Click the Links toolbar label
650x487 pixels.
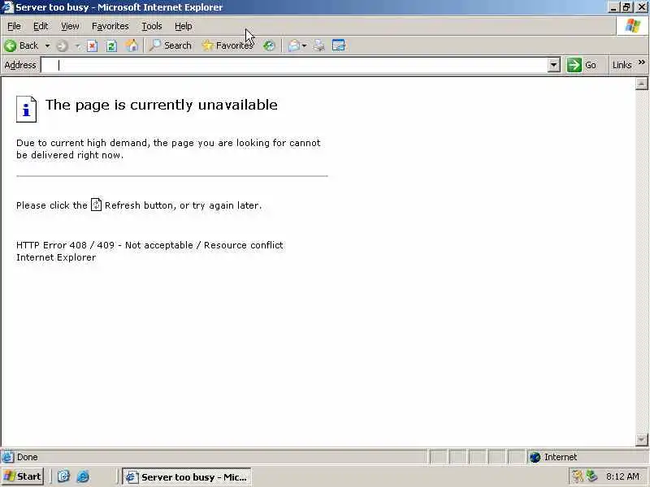tap(622, 65)
